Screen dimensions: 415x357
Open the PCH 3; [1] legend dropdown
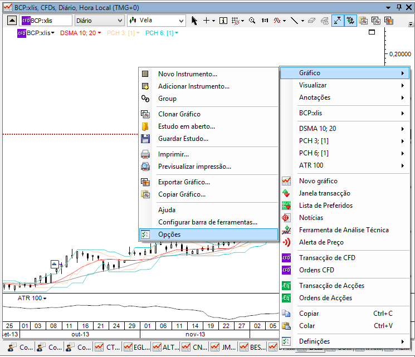[x=138, y=33]
